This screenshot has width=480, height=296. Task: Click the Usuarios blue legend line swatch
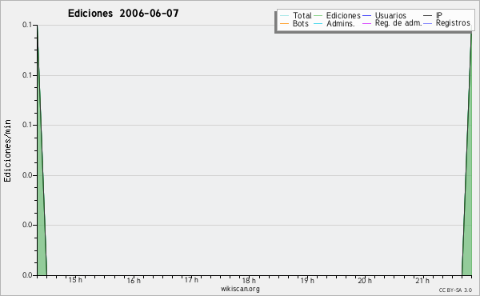pyautogui.click(x=366, y=16)
